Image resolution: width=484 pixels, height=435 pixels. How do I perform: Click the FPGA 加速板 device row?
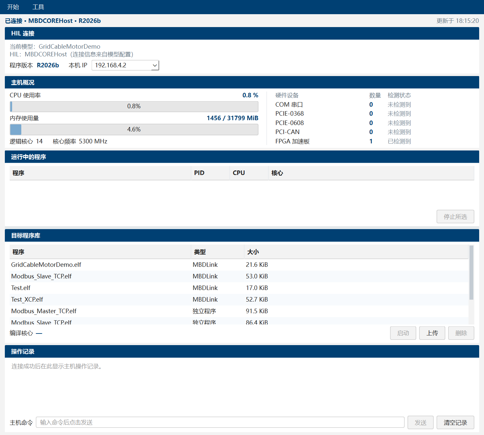click(343, 141)
